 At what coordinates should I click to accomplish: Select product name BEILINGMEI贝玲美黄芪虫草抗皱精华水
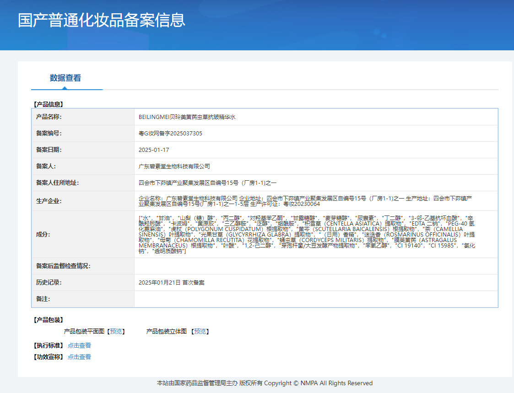[x=187, y=117]
